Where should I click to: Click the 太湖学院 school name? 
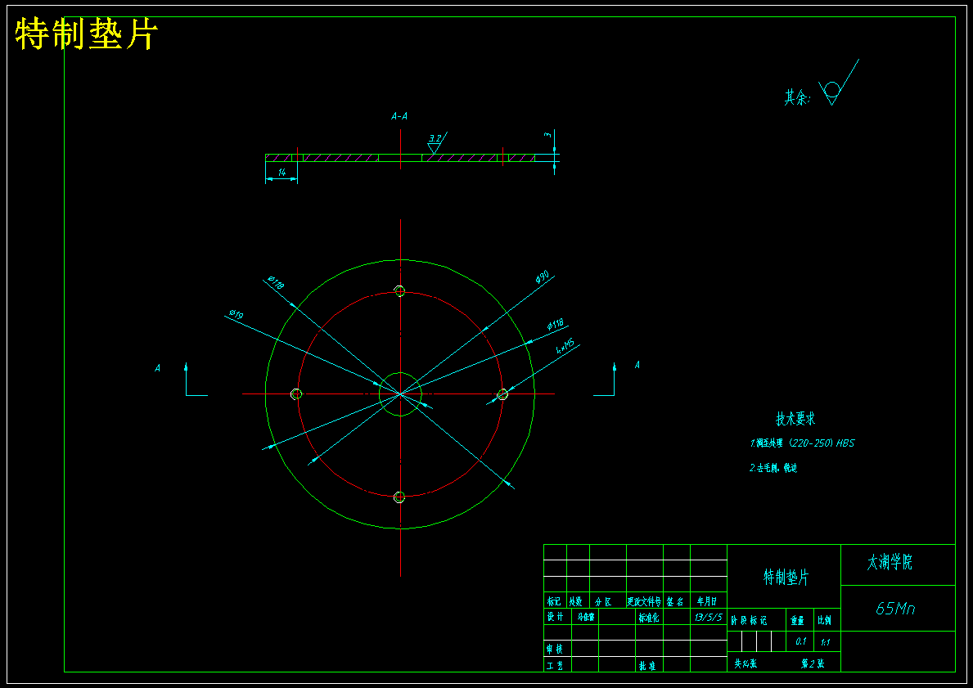890,563
